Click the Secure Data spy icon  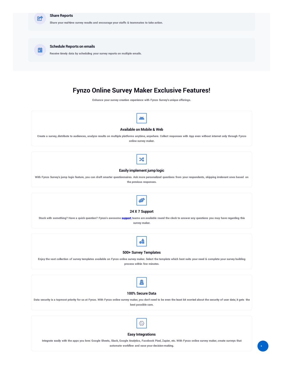pos(141,282)
